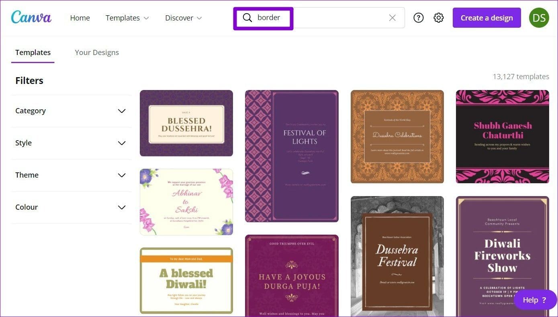
Task: Open the A blessed Diwali template
Action: tap(186, 280)
